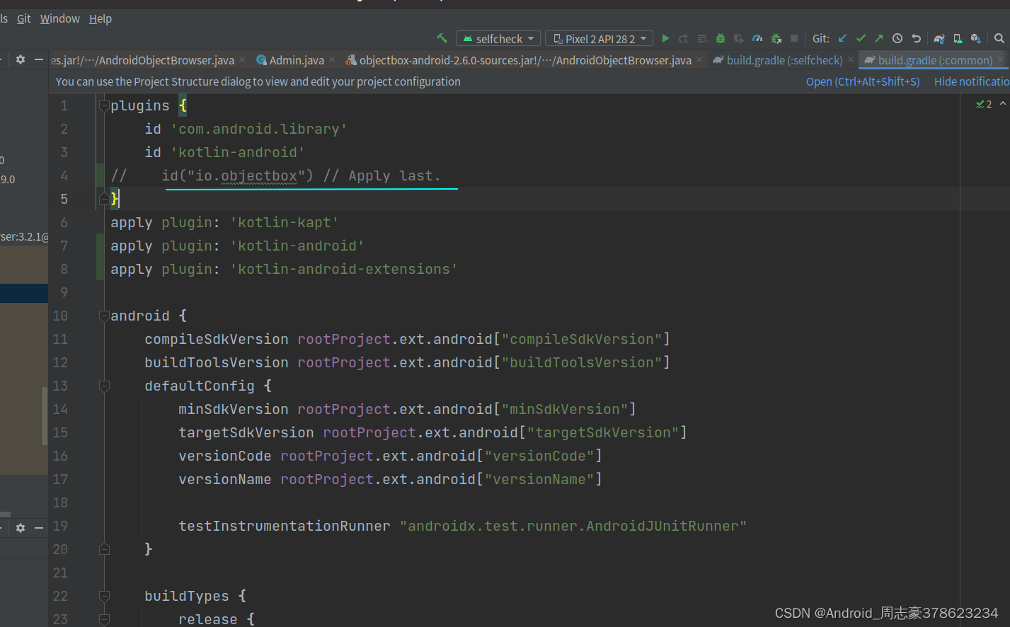Click the defaultConfig closing fold marker
1010x627 pixels.
(104, 549)
